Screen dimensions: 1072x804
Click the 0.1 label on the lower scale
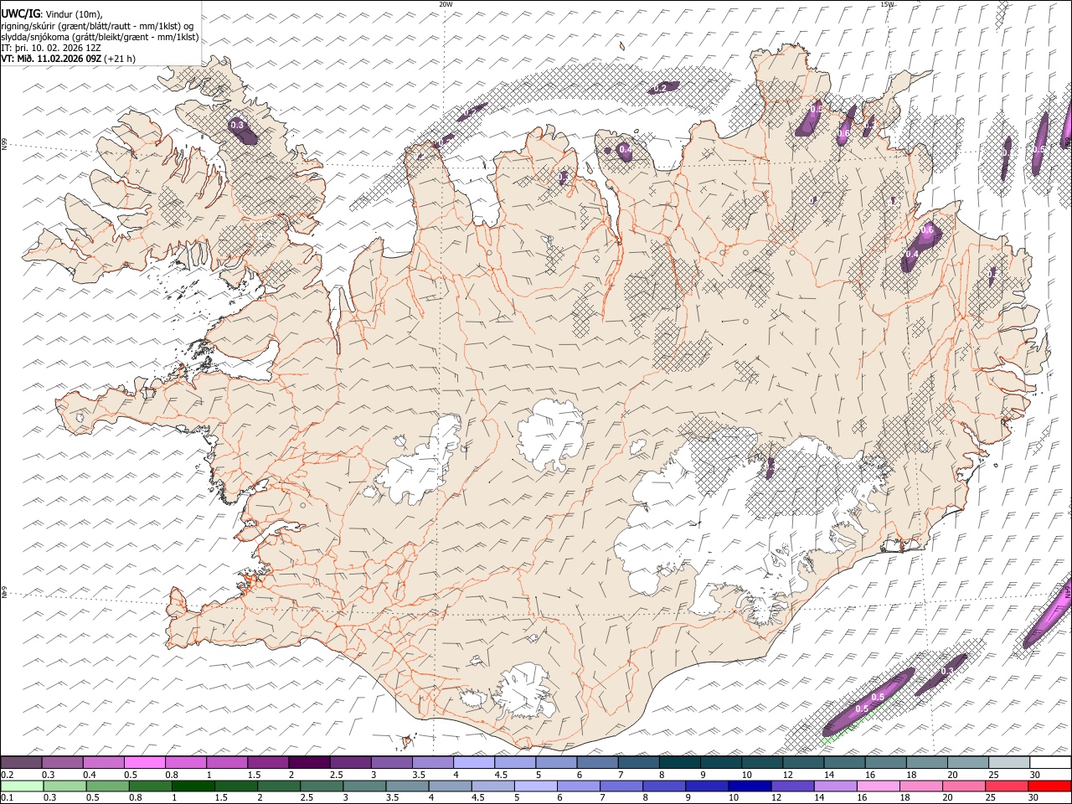7,797
